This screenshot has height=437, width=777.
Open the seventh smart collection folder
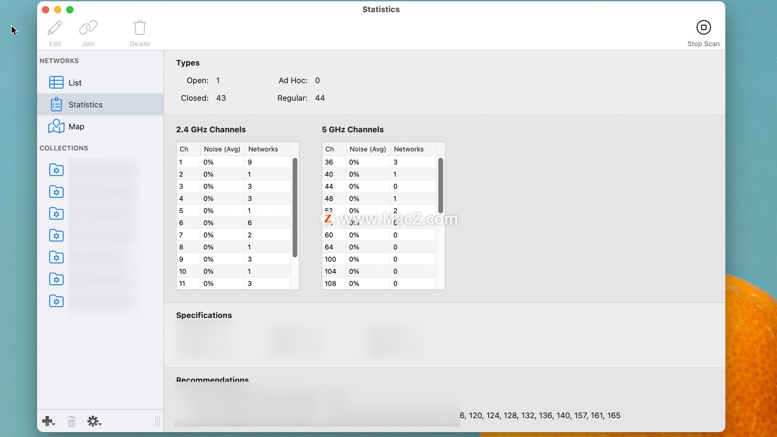56,301
